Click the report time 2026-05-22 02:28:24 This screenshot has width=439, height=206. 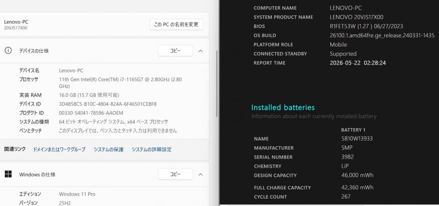[357, 63]
